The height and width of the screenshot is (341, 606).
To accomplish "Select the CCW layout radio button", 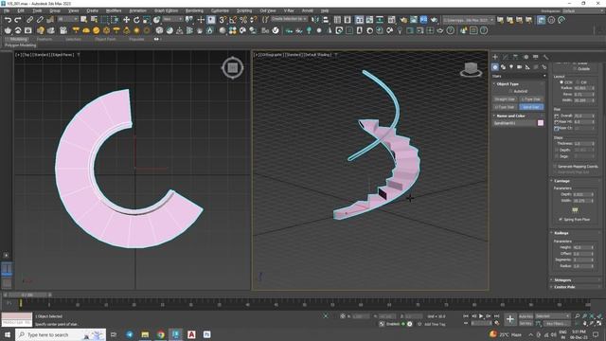I will tap(561, 82).
